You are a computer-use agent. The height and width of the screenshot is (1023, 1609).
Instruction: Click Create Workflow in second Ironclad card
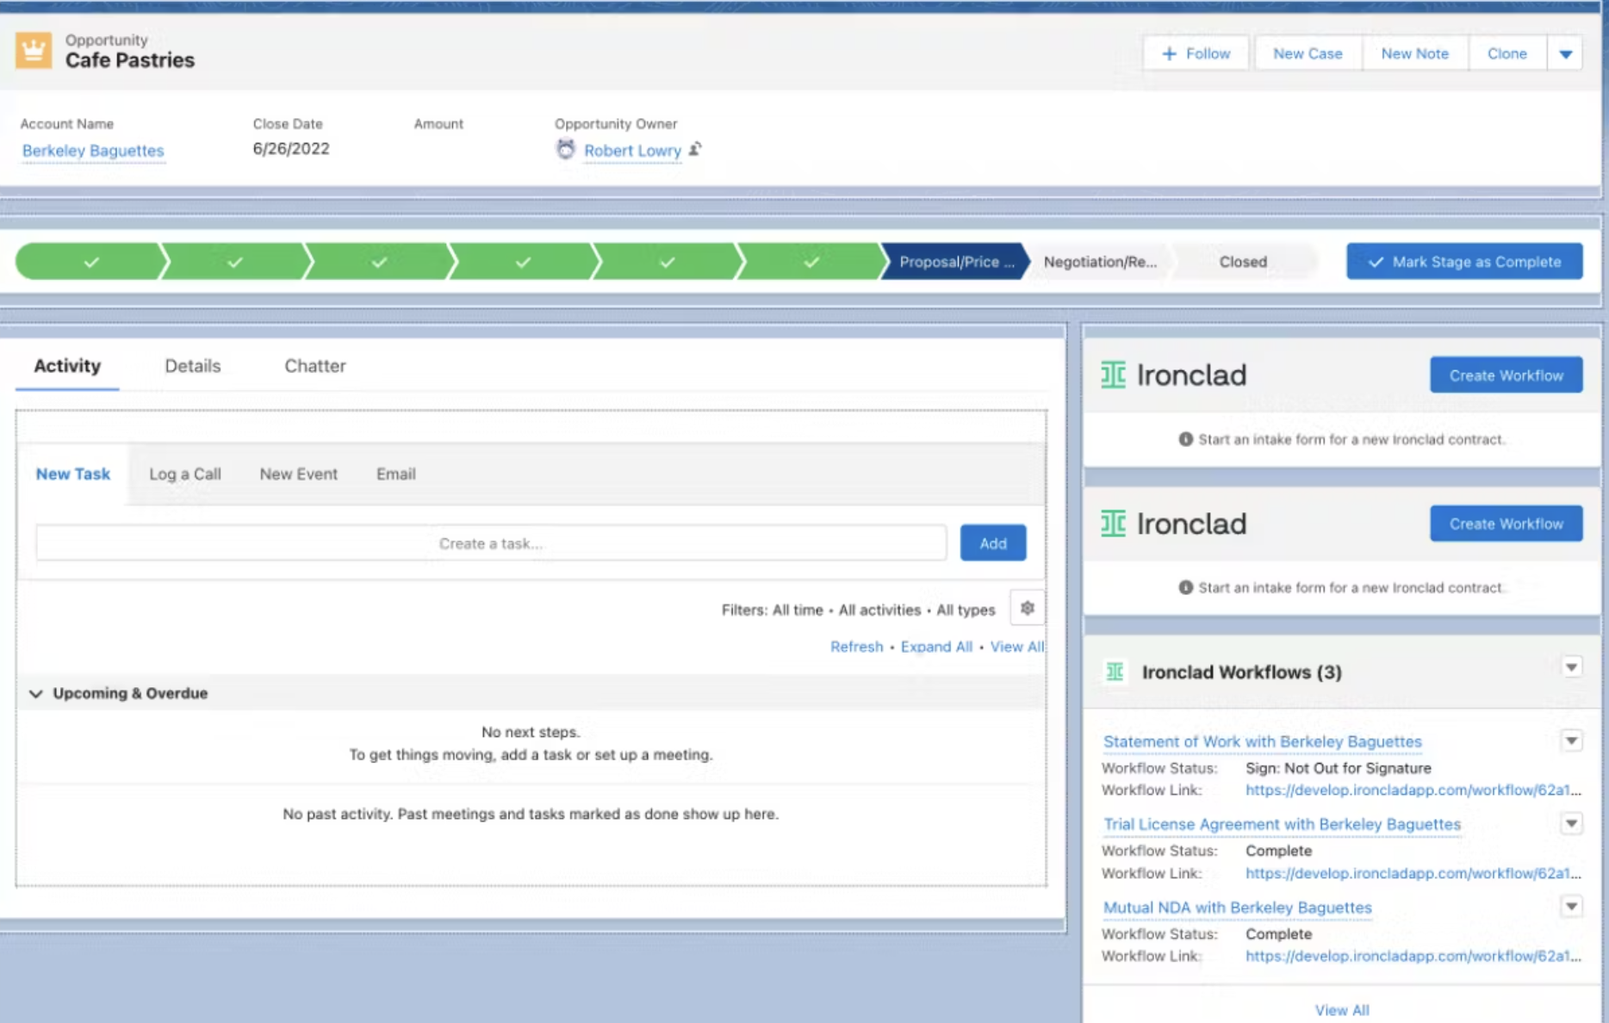tap(1506, 524)
